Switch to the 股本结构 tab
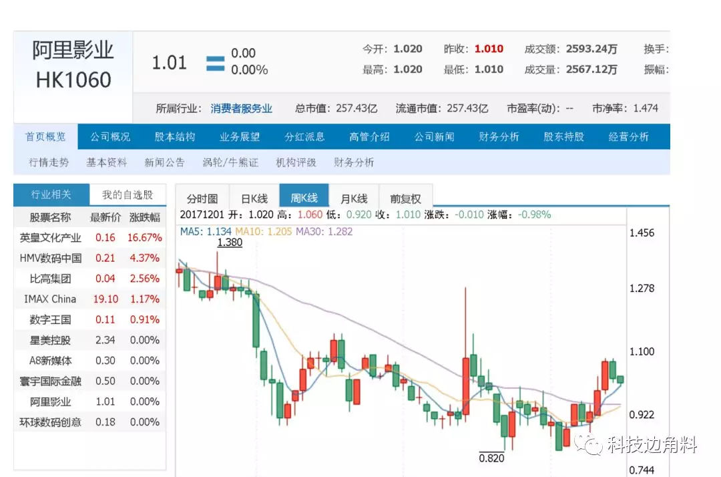The width and height of the screenshot is (721, 477). click(x=175, y=136)
